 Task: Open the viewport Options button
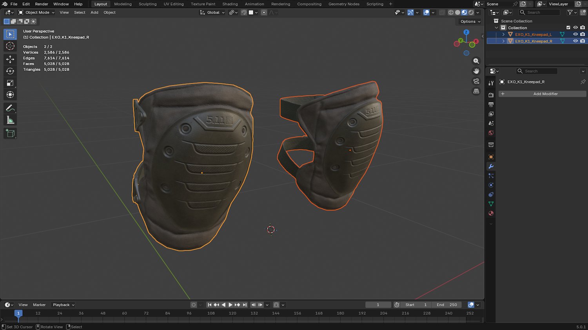[x=470, y=22]
